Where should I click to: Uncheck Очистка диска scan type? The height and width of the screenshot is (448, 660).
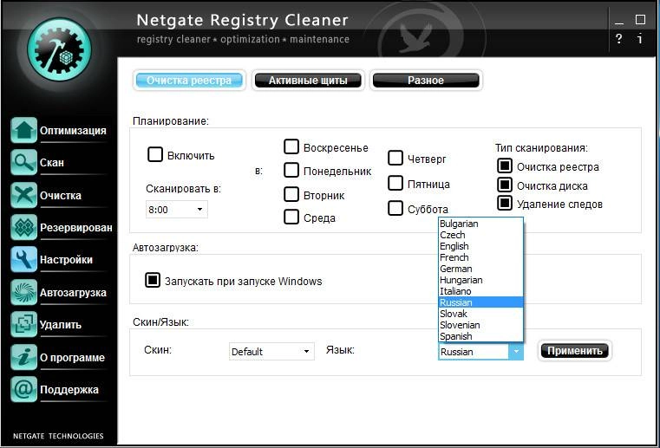[505, 185]
